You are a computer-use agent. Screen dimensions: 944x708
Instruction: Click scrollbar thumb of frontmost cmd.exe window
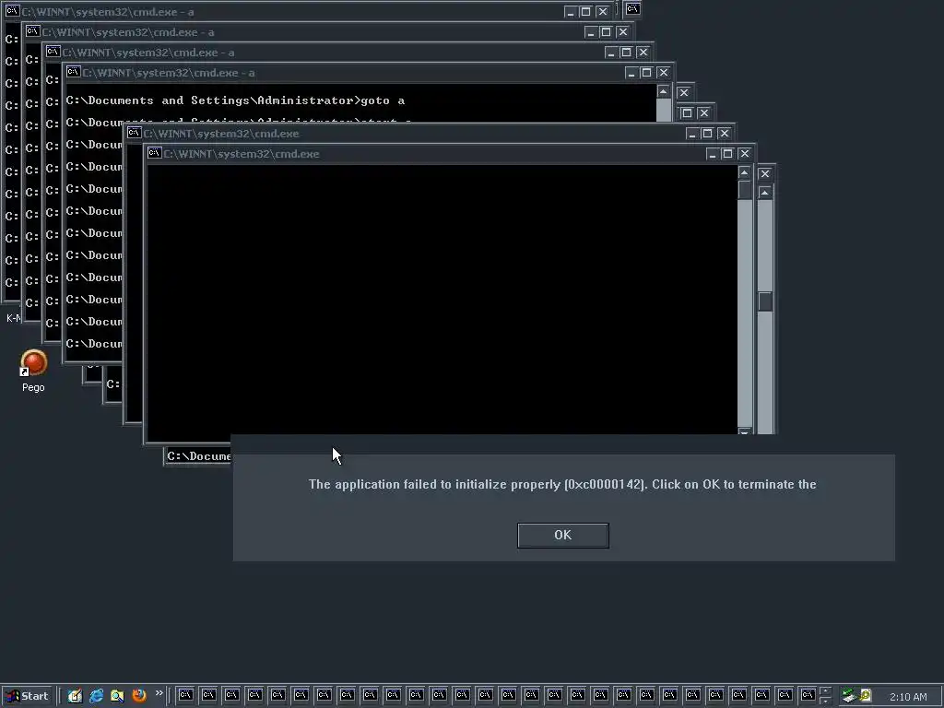[x=745, y=190]
